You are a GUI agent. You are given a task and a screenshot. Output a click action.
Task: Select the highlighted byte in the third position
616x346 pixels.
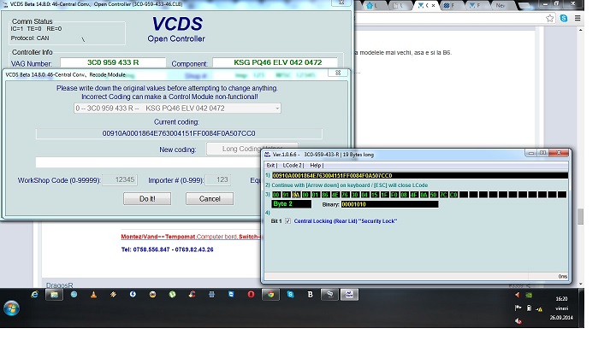pyautogui.click(x=296, y=195)
